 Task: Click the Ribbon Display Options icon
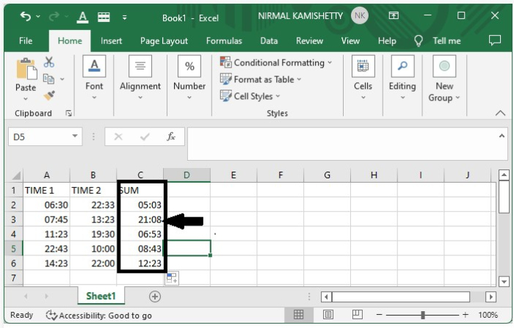394,15
